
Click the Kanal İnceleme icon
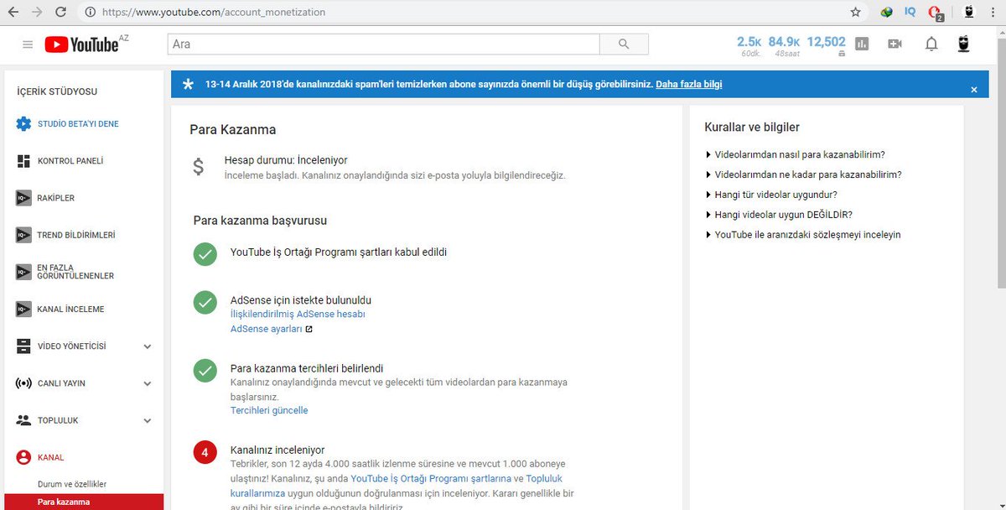pyautogui.click(x=23, y=310)
